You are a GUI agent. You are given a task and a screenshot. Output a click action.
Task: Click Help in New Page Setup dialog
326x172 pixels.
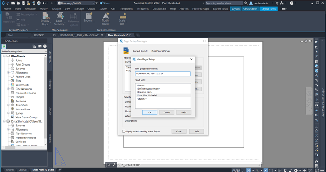(x=184, y=112)
